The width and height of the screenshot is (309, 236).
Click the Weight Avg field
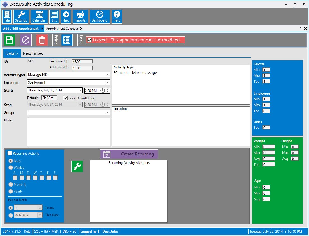(269, 159)
